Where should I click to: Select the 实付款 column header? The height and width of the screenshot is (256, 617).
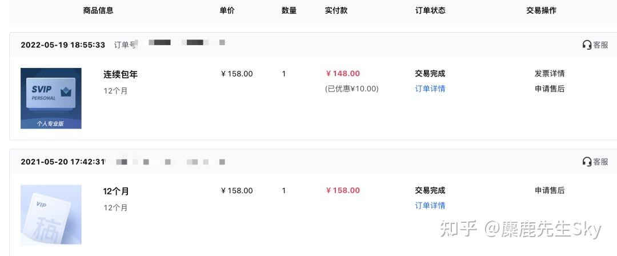pyautogui.click(x=336, y=10)
